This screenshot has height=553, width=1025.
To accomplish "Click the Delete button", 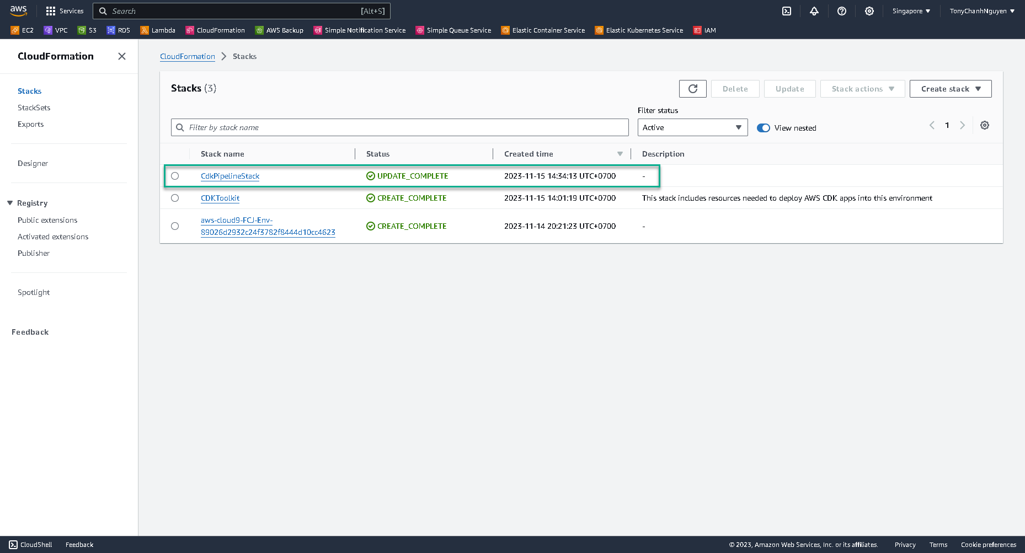I will tap(735, 89).
